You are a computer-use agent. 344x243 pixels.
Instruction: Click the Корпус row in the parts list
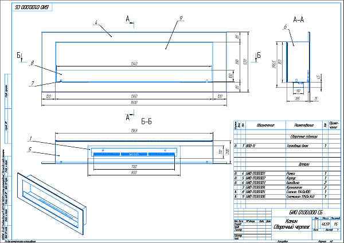coord(290,178)
